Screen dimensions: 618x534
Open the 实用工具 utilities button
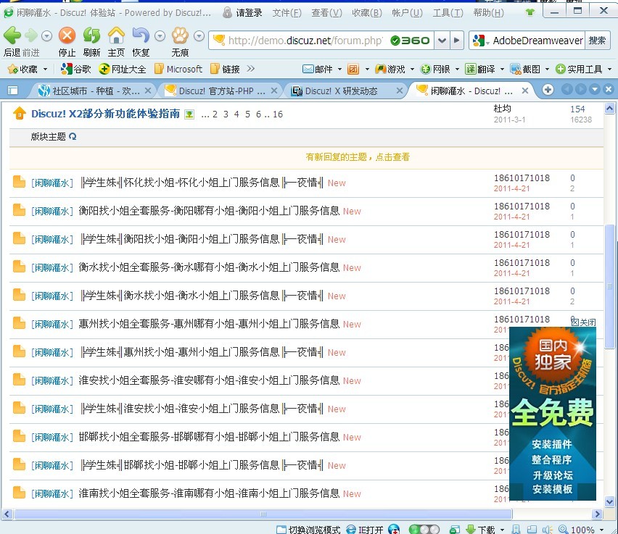pos(579,70)
